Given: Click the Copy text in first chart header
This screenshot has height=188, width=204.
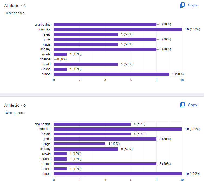Looking at the screenshot, I should pos(192,5).
